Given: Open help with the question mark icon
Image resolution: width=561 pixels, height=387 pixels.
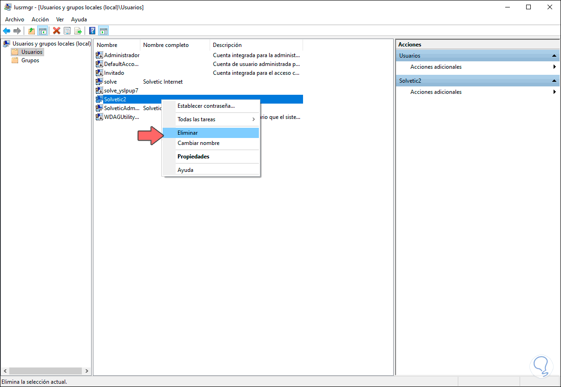Looking at the screenshot, I should 92,31.
